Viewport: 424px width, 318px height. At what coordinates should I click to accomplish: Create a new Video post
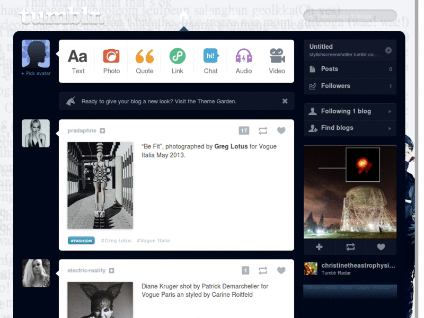coord(277,61)
